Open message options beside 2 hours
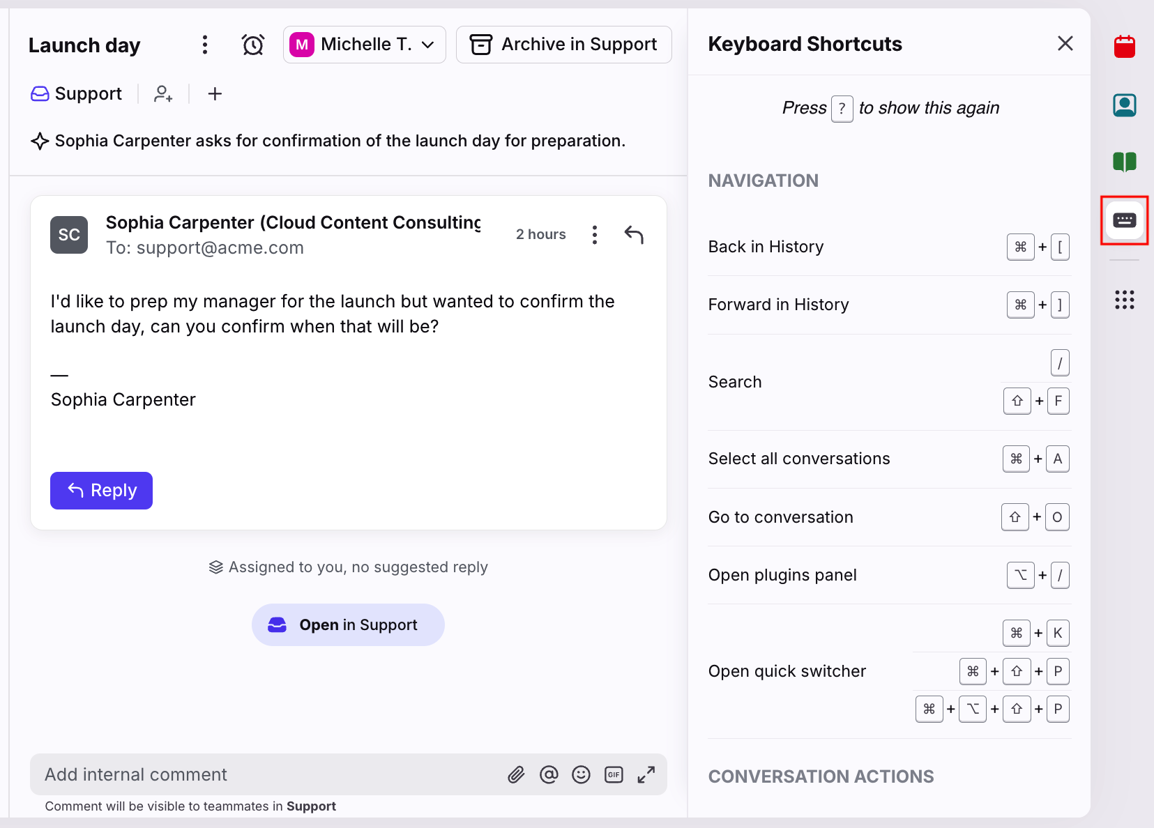Viewport: 1154px width, 828px height. click(595, 235)
